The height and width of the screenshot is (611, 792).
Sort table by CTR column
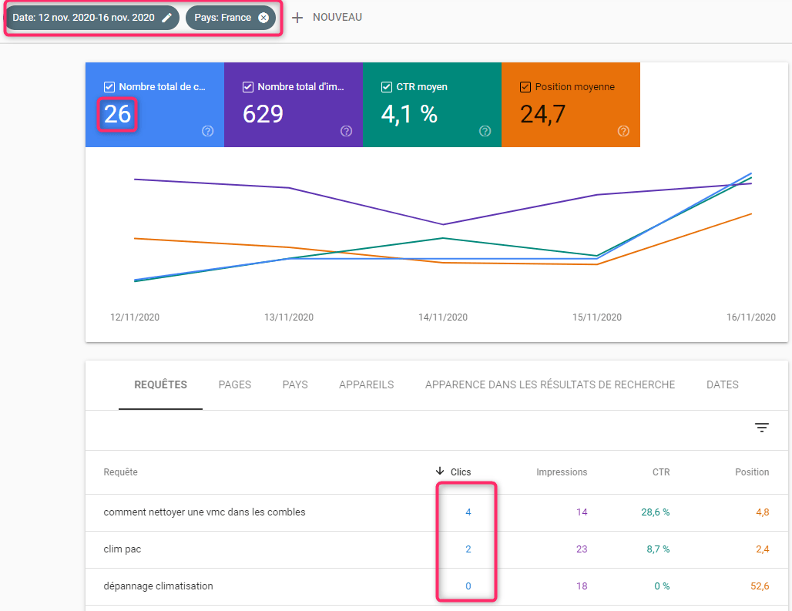(x=661, y=472)
